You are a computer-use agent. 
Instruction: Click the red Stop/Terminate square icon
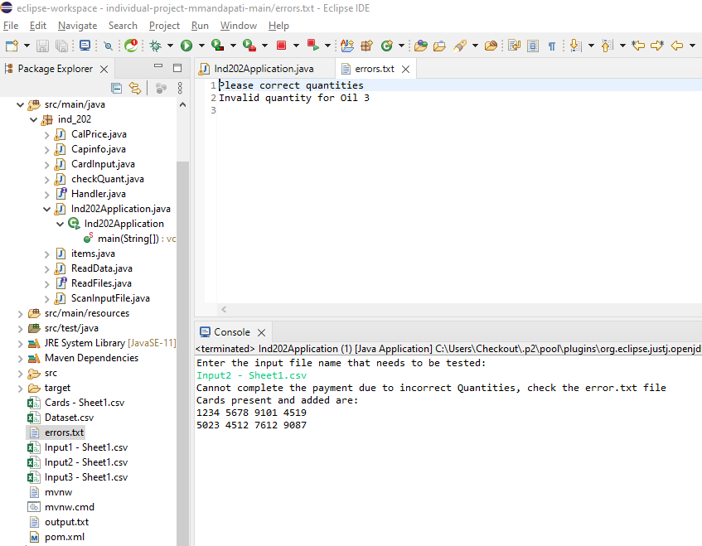pos(281,46)
